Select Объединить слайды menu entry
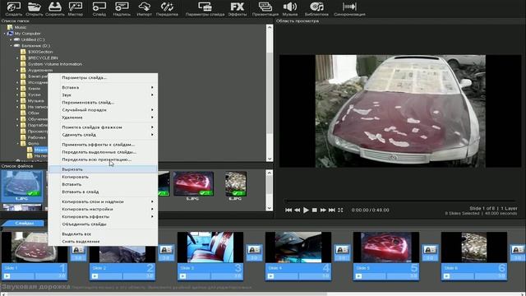The image size is (526, 296). [103, 224]
